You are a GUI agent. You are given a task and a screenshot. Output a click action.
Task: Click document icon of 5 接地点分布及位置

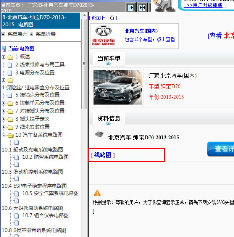pyautogui.click(x=10, y=95)
